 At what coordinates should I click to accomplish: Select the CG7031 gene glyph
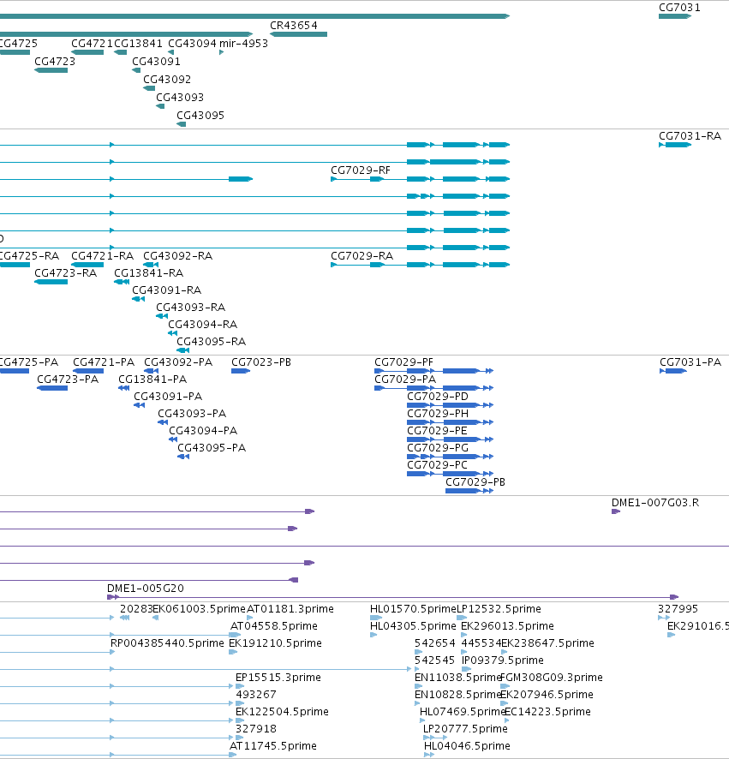[675, 16]
